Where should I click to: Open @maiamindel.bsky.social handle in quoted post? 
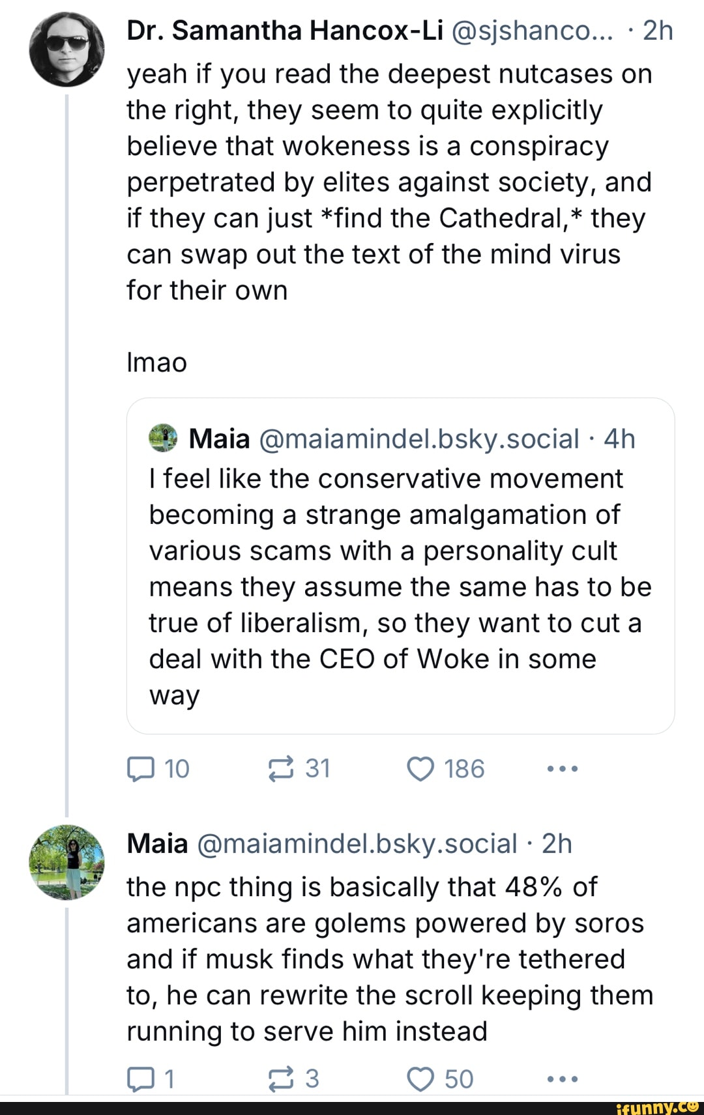pos(419,439)
